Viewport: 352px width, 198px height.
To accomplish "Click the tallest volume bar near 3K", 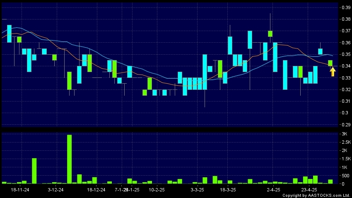I will 70,159.
